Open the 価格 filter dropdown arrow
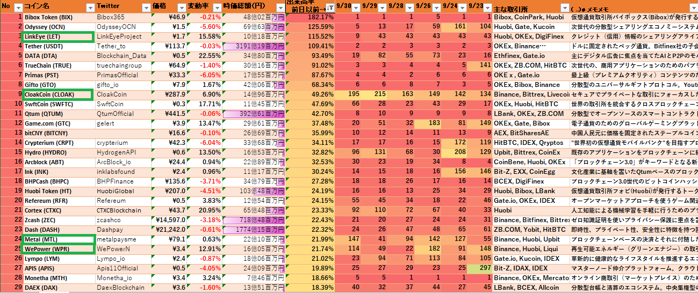Image resolution: width=698 pixels, height=293 pixels. [x=181, y=8]
